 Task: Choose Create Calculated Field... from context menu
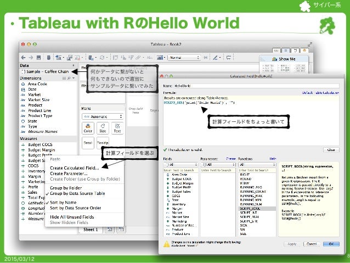point(74,168)
